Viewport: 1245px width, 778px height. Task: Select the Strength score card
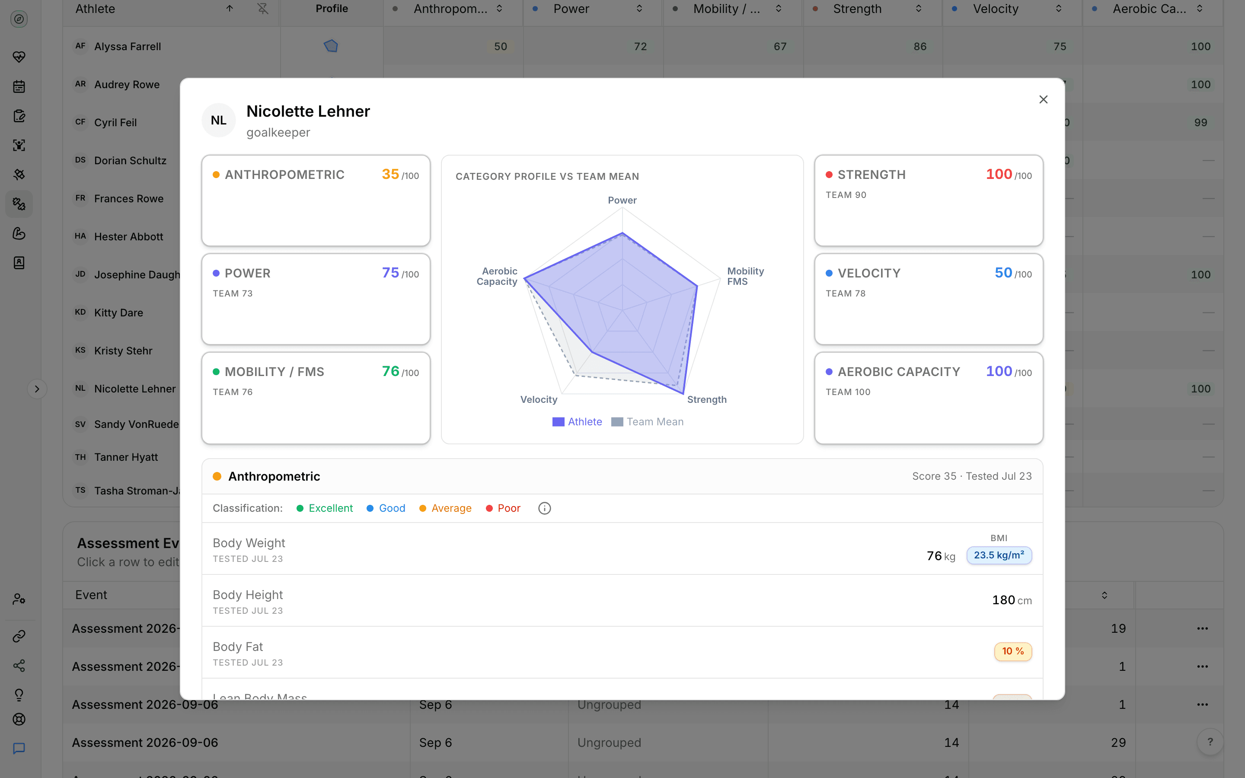point(929,201)
